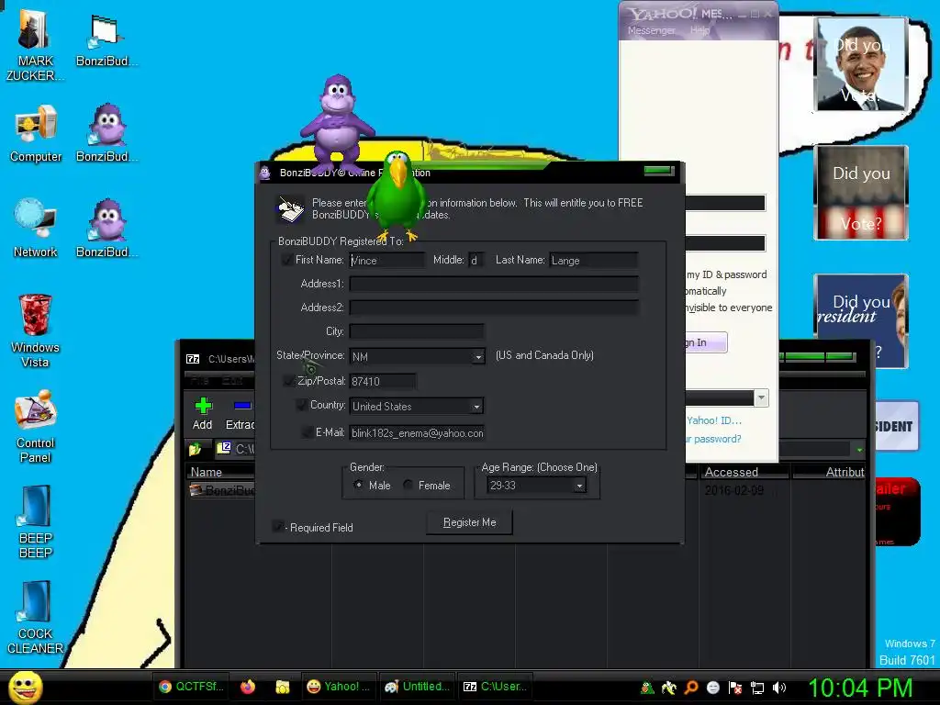
Task: Click the 2016-02-09 accessed date cell
Action: tap(733, 490)
